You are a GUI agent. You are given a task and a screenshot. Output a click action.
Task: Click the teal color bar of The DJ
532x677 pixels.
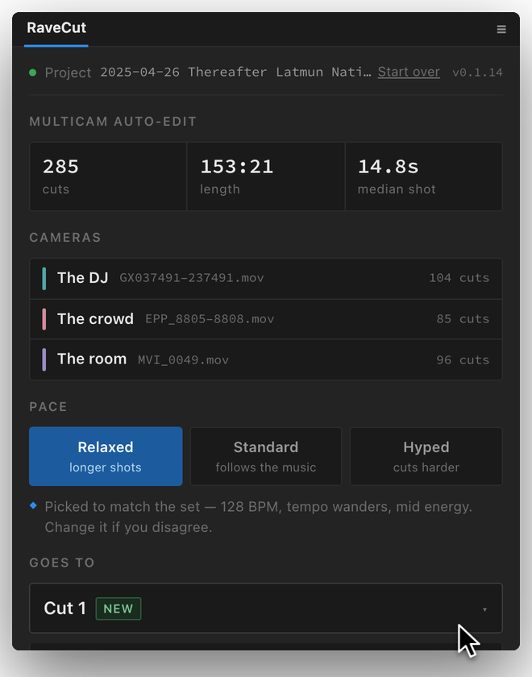point(44,279)
